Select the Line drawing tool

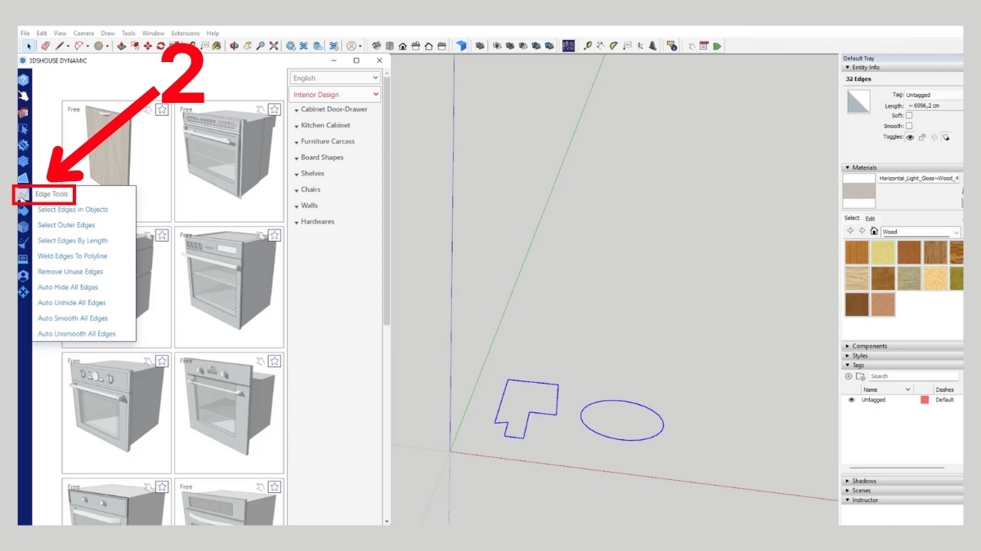click(59, 47)
